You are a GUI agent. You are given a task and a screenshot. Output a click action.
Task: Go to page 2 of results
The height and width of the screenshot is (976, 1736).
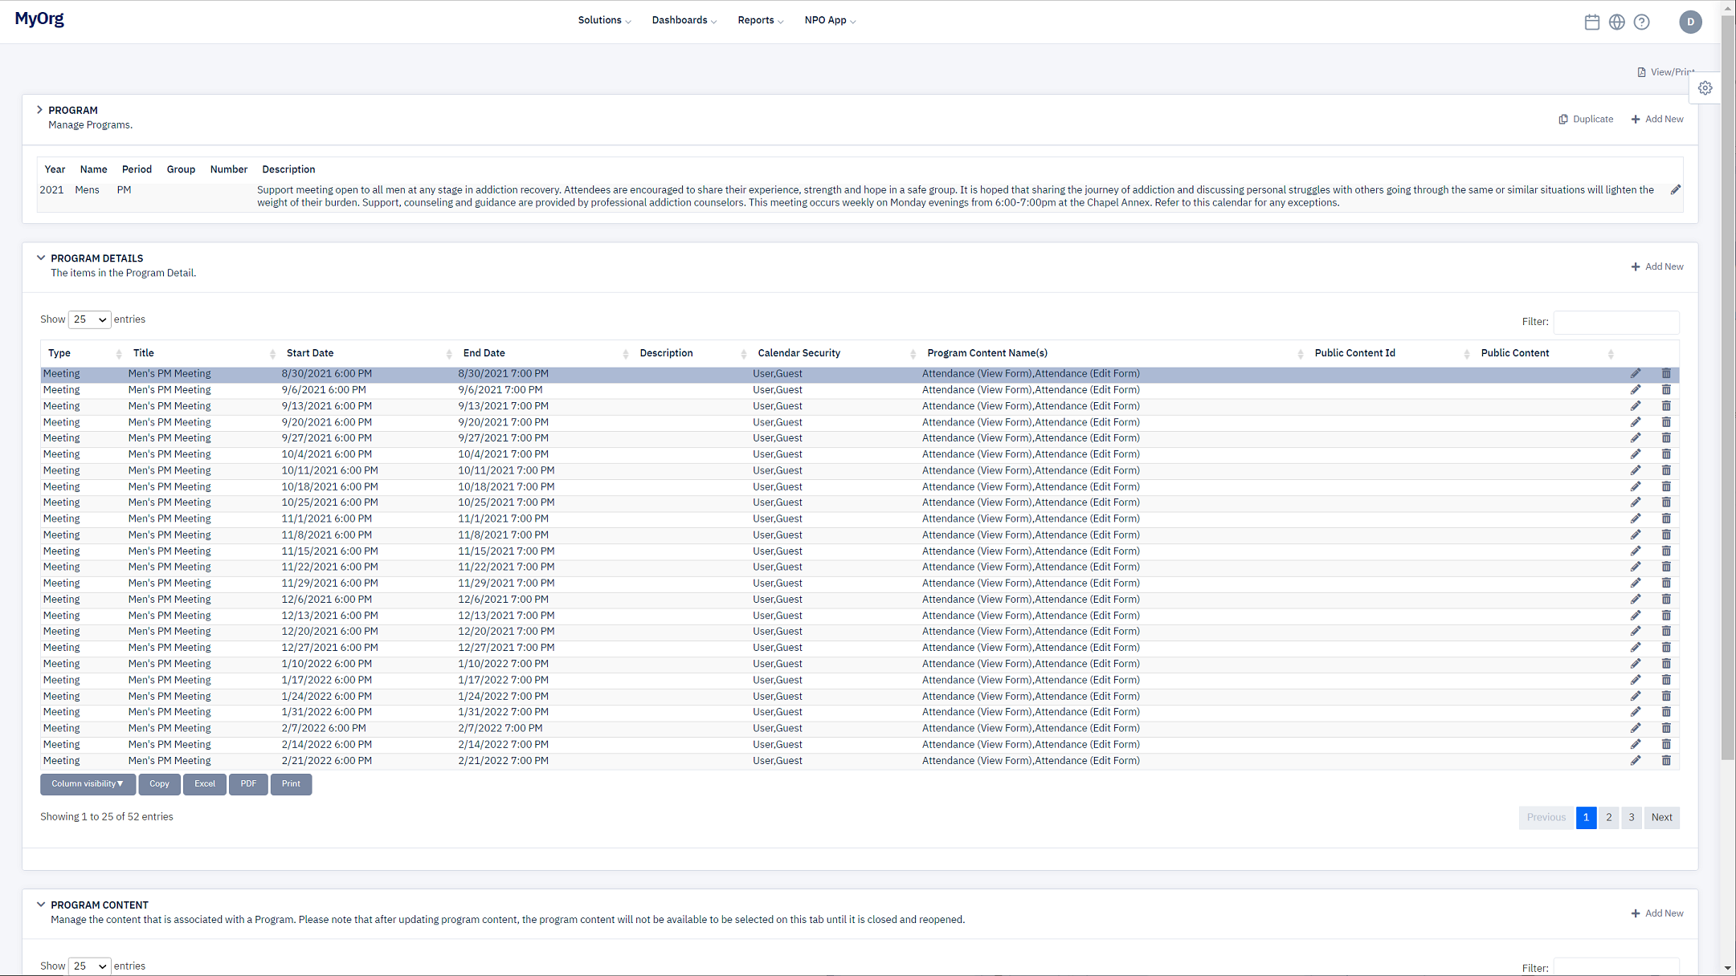1608,818
